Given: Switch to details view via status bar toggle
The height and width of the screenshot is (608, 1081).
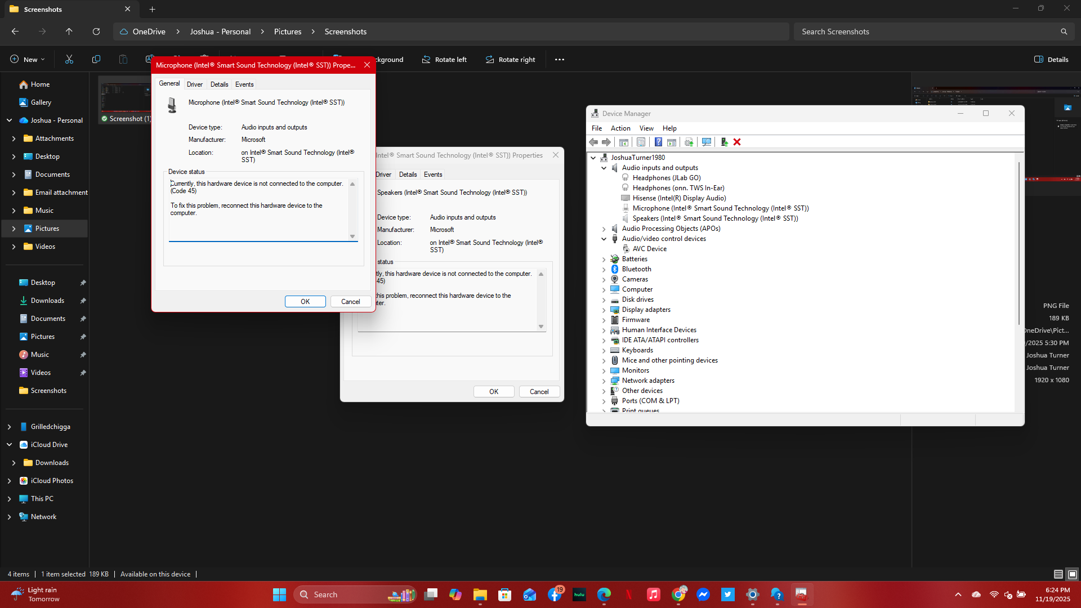Looking at the screenshot, I should 1057,574.
